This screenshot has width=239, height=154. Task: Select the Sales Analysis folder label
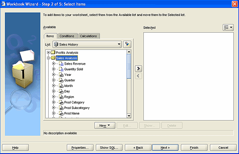67,58
